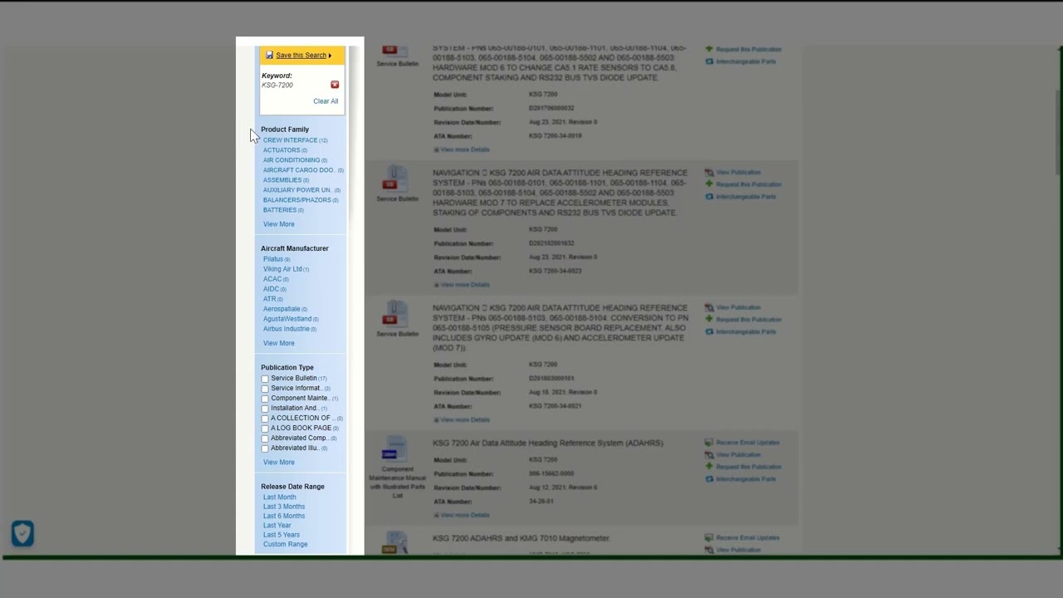
Task: Click Interchangeable Parts for pressure sensor bulletin
Action: tap(741, 332)
